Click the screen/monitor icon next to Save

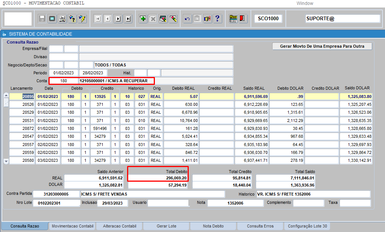52,19
